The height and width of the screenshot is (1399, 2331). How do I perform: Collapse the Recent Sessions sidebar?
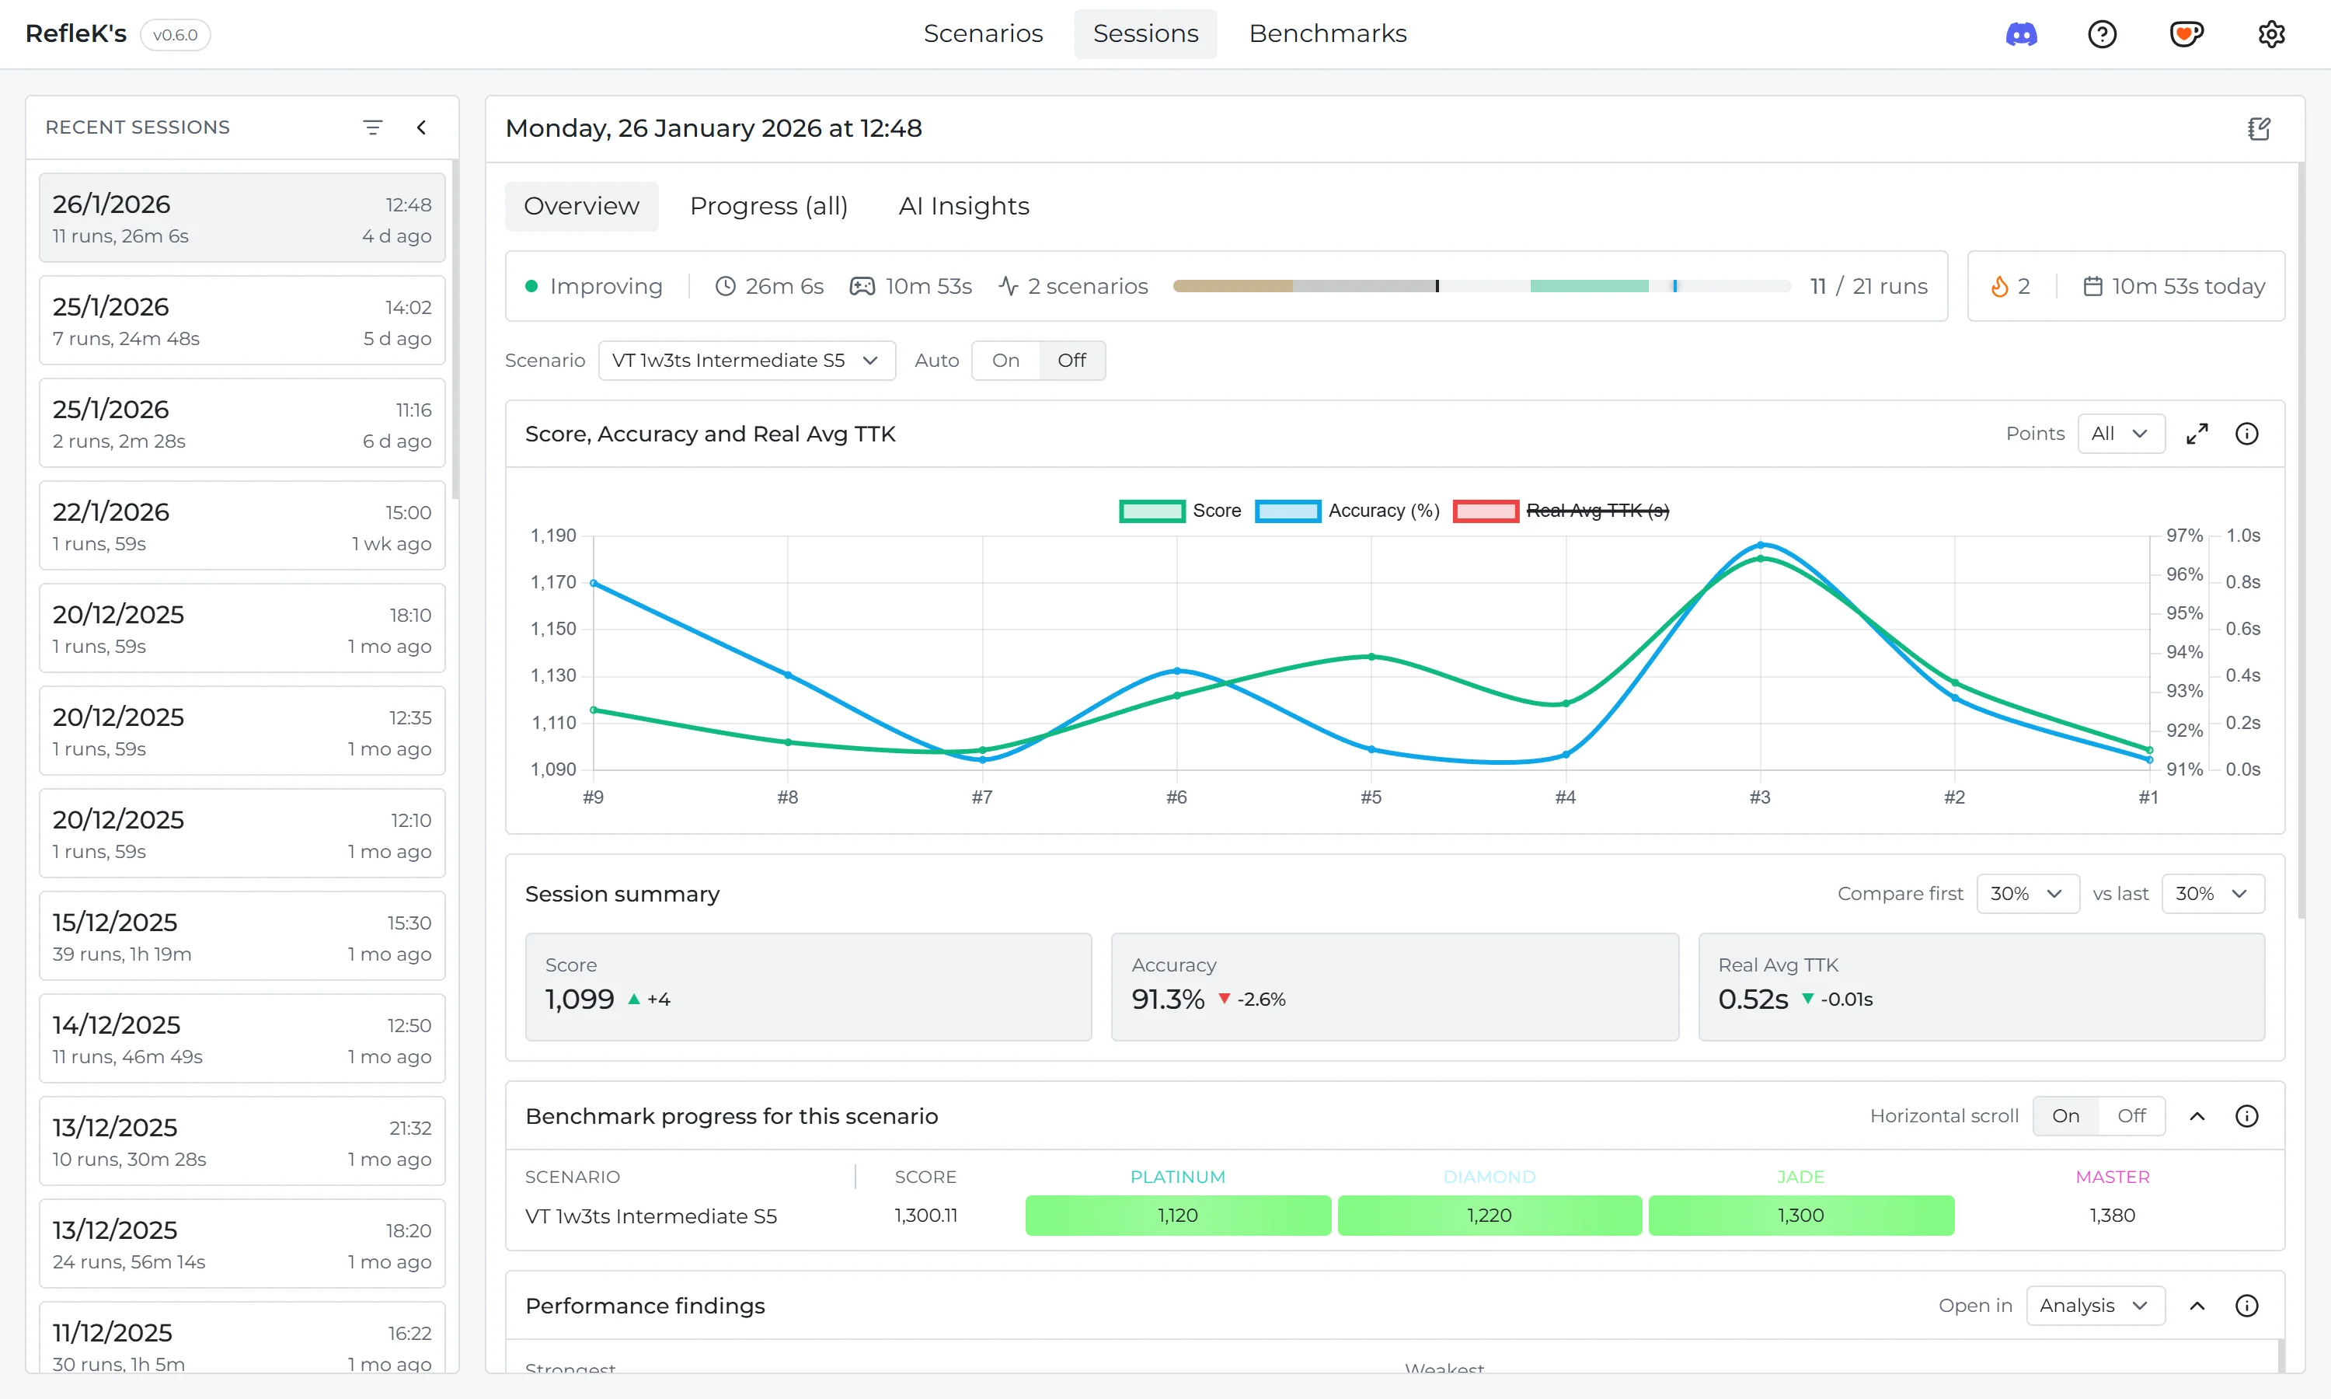pyautogui.click(x=421, y=127)
